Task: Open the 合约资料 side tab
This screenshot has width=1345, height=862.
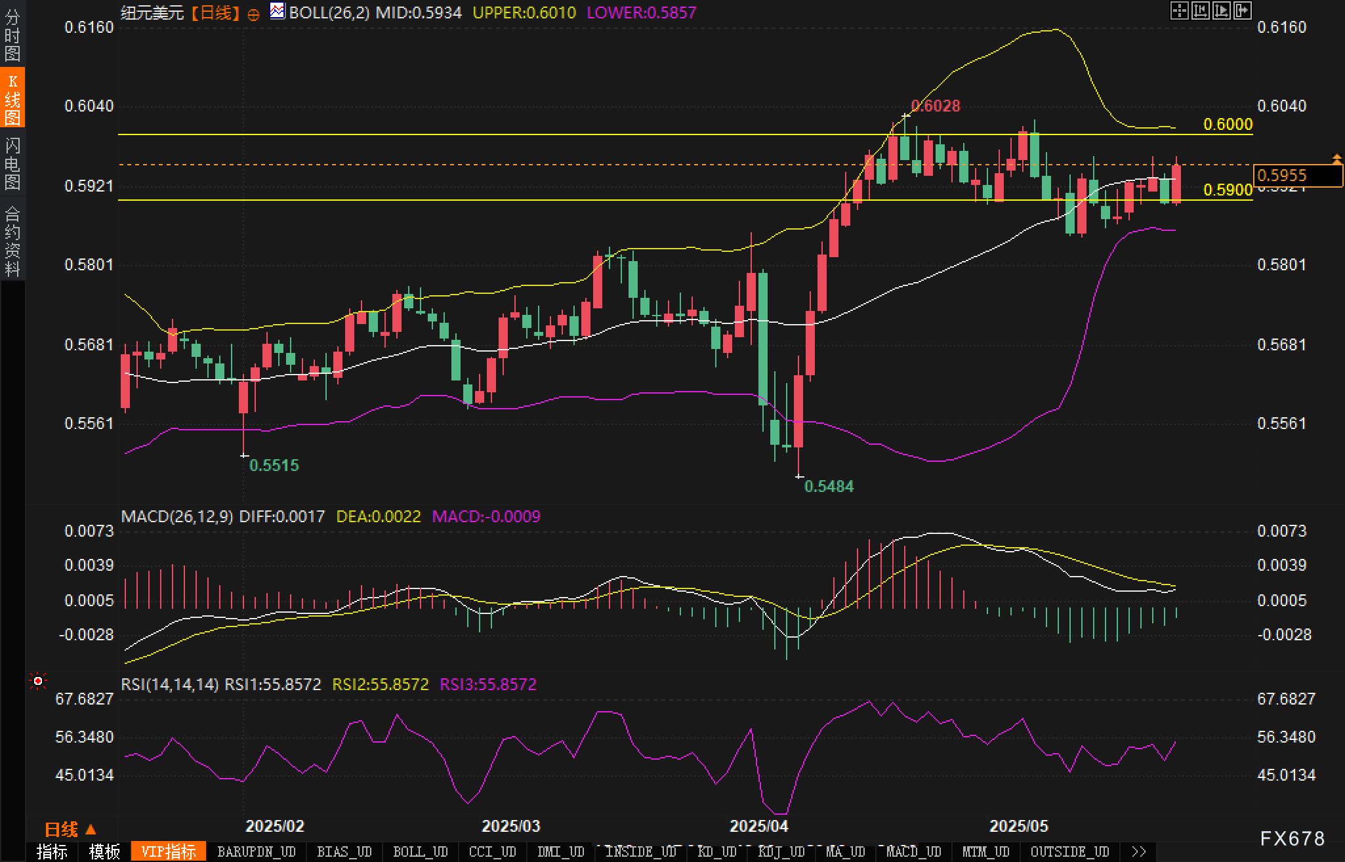Action: tap(12, 241)
